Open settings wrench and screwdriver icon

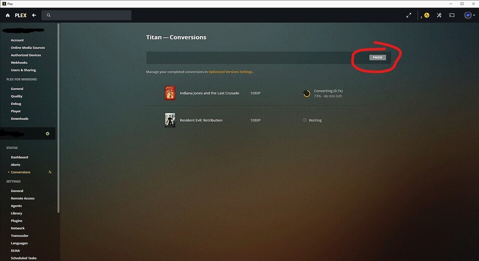click(x=439, y=15)
